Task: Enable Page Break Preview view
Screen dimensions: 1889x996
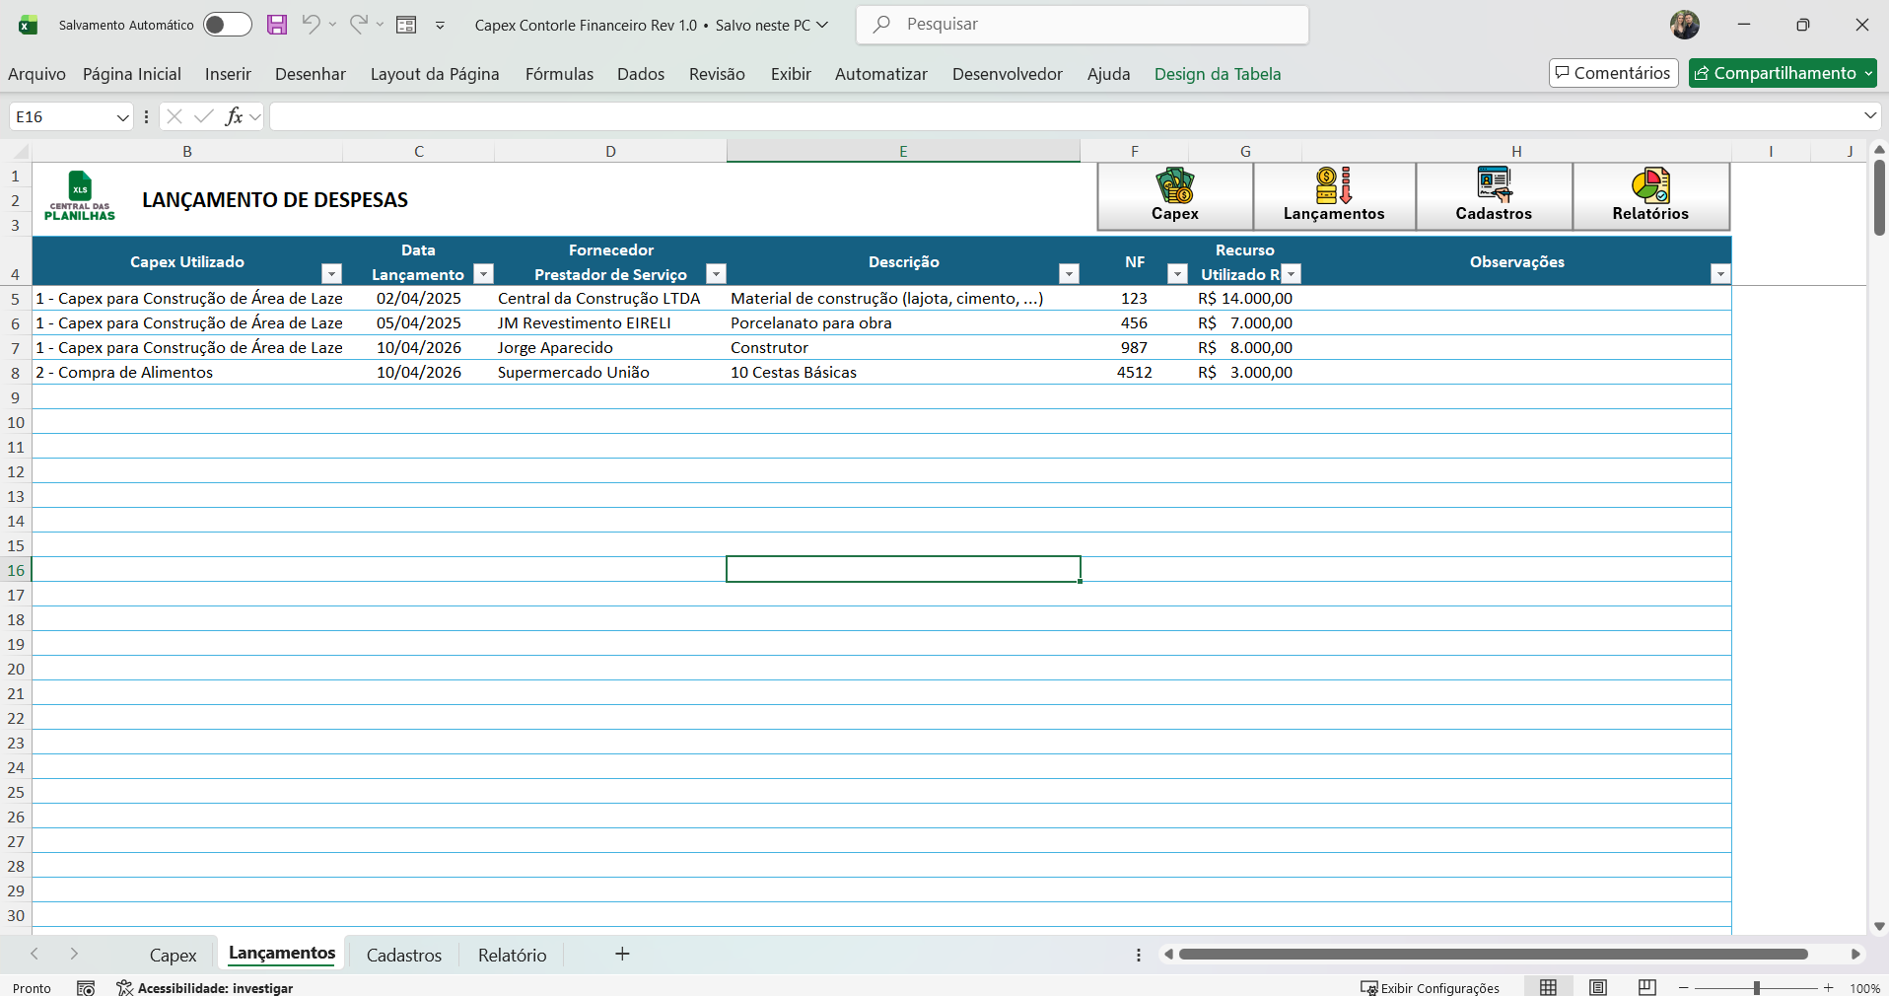Action: [x=1646, y=987]
